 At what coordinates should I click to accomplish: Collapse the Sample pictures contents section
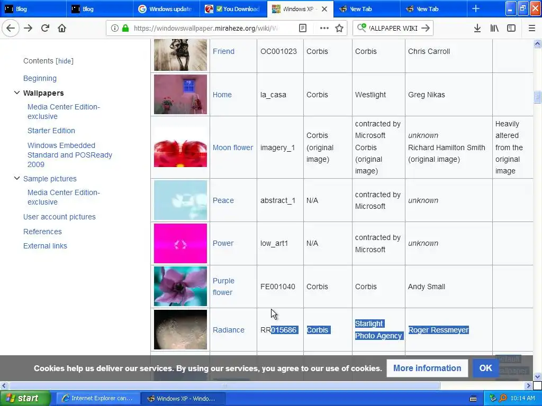click(x=16, y=178)
